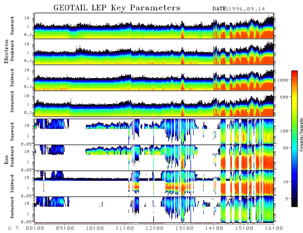Image resolution: width=303 pixels, height=233 pixels.
Task: Click the color bar's 100 tick label
Action: tap(284, 131)
